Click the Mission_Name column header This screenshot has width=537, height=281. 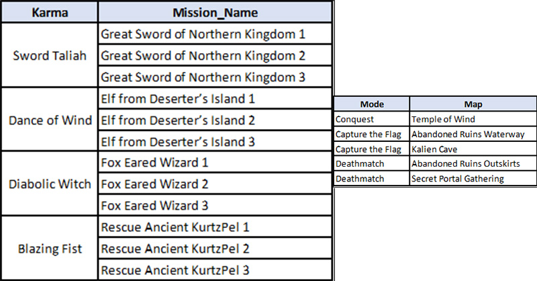(214, 12)
